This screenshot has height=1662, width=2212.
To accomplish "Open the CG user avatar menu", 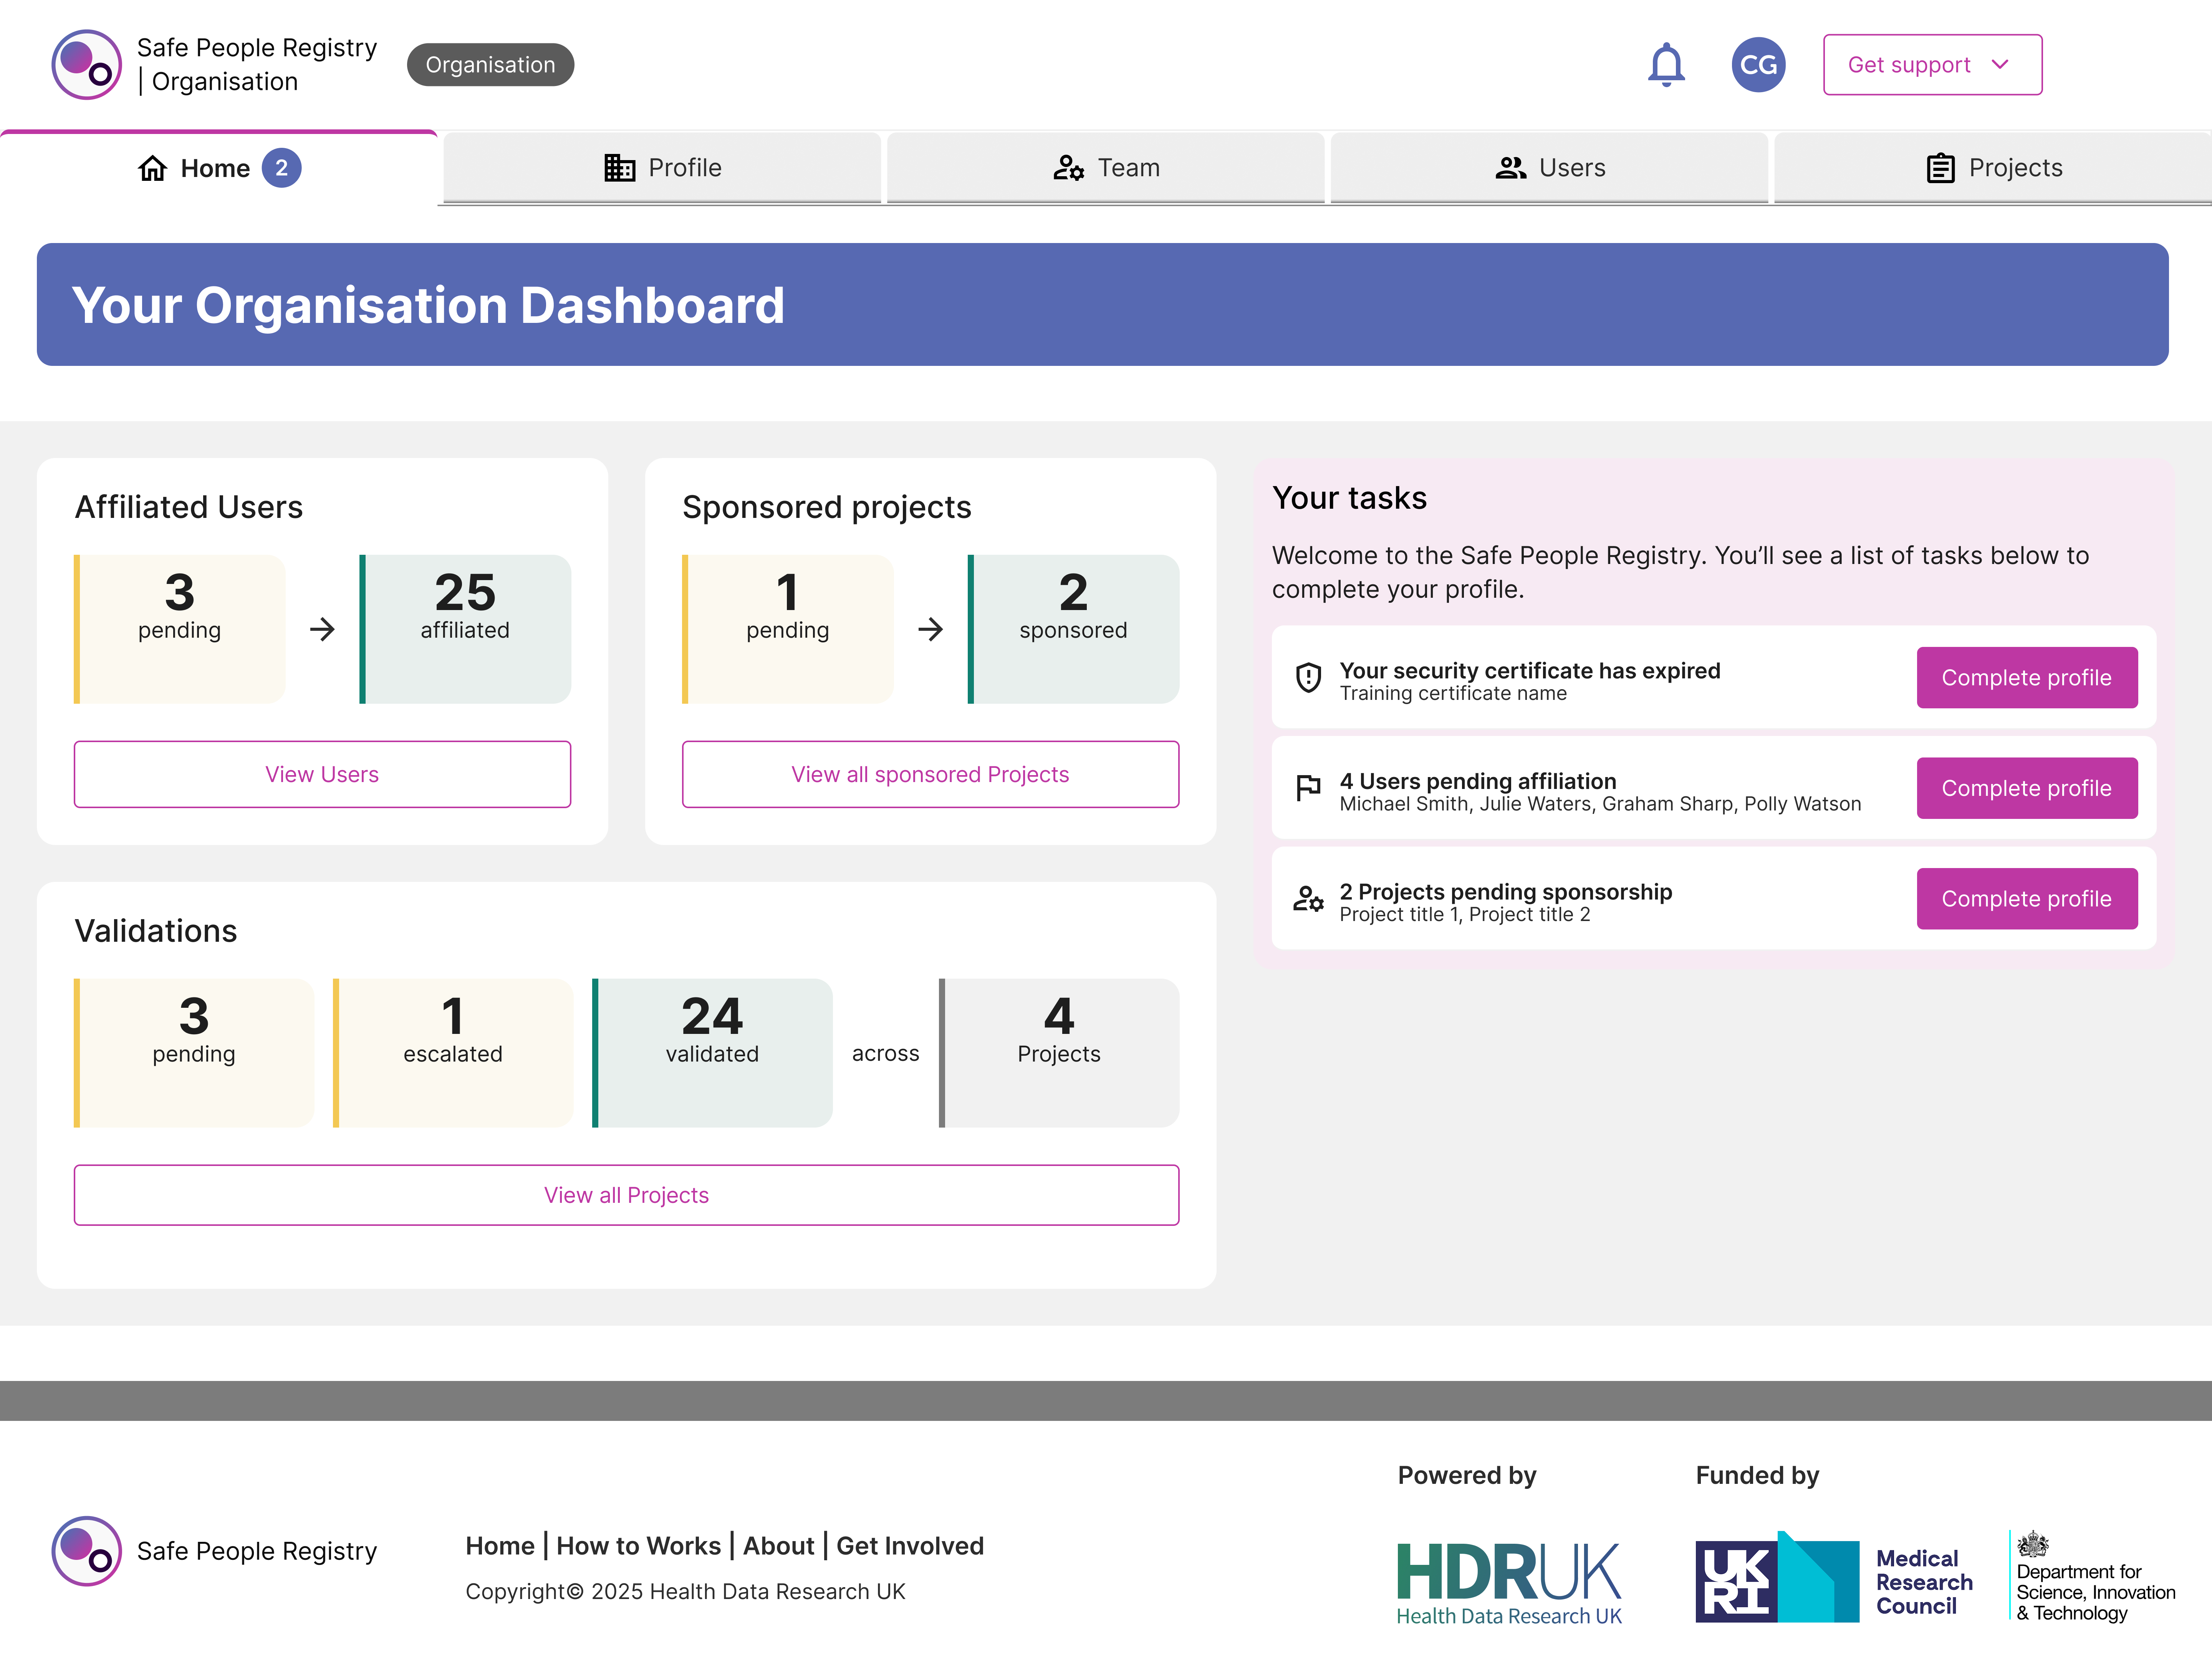I will 1758,65.
